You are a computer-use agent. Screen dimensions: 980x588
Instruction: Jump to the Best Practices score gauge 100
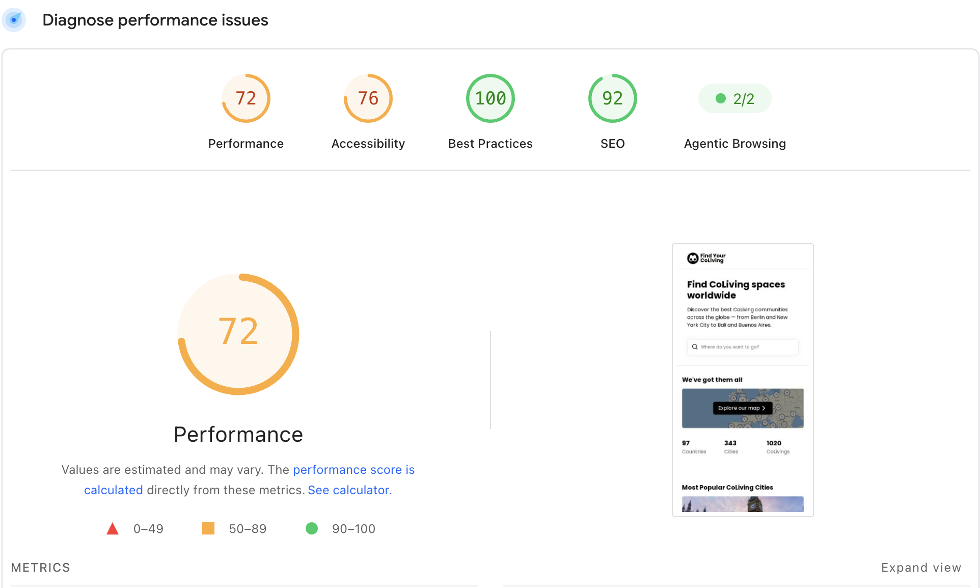[x=491, y=98]
